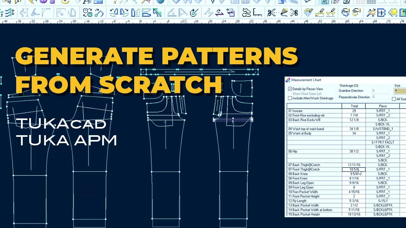Click the point-to-curve connector tool
406x228 pixels.
point(99,13)
